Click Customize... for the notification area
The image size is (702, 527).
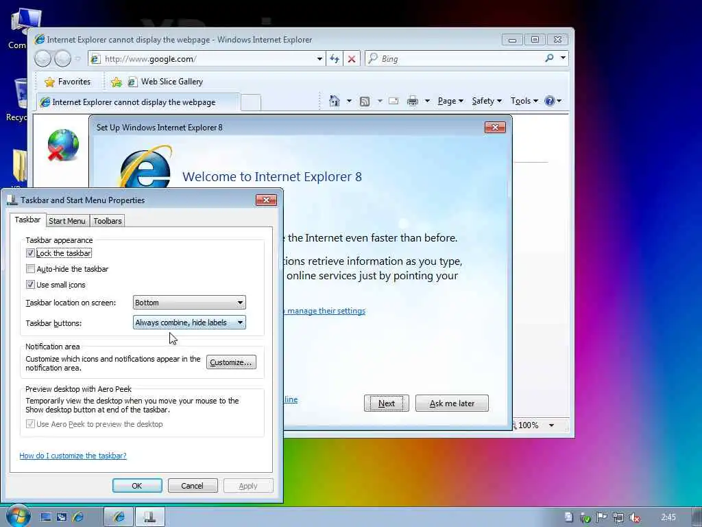(x=231, y=362)
